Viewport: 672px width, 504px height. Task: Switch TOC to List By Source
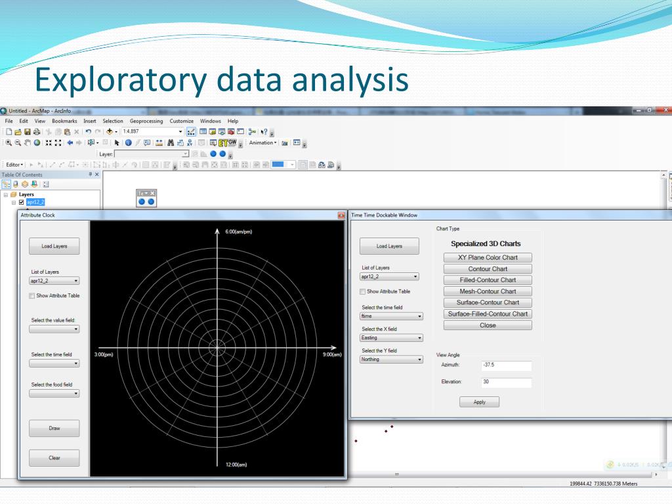16,184
